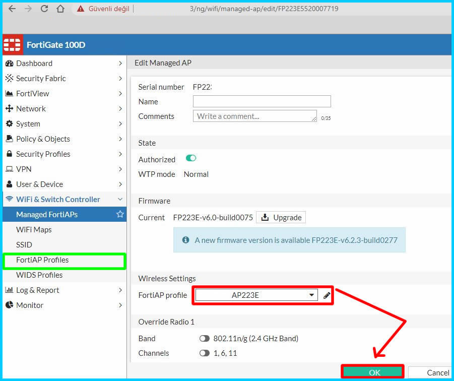Click the Fortinet logo icon
Viewport: 454px width, 381px height.
click(13, 44)
